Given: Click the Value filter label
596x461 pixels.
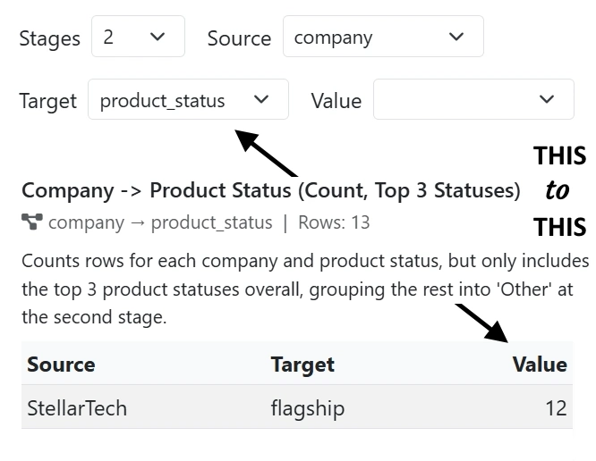Looking at the screenshot, I should (336, 101).
